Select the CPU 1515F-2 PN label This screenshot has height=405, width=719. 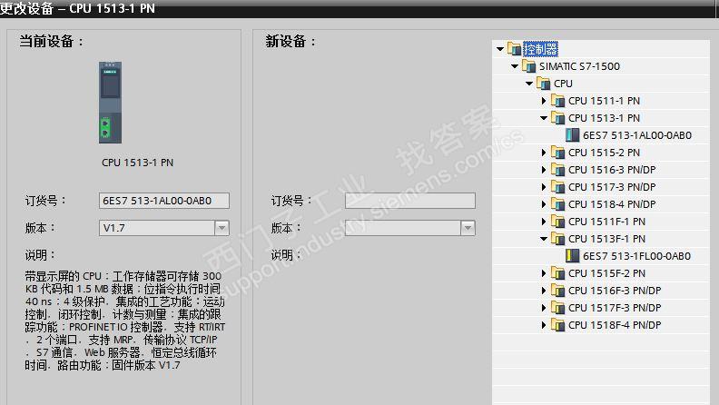(x=606, y=273)
